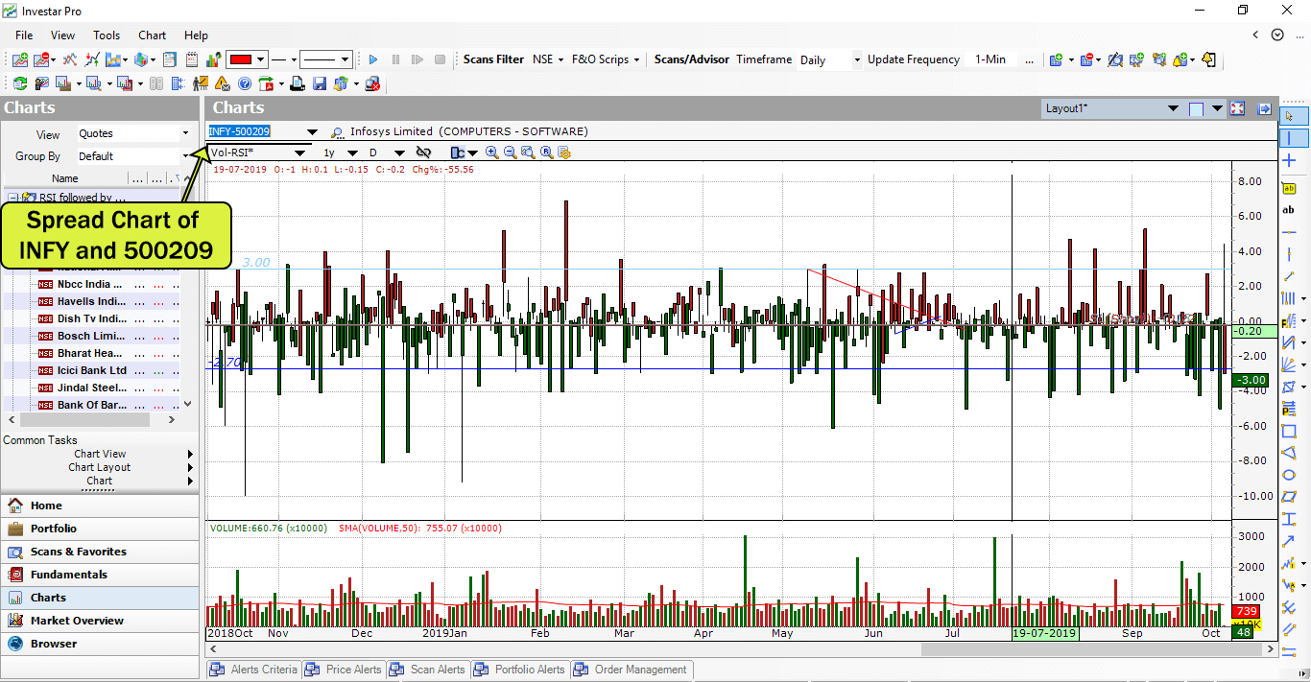Viewport: 1311px width, 682px height.
Task: Click the unlink charts icon
Action: coord(423,153)
